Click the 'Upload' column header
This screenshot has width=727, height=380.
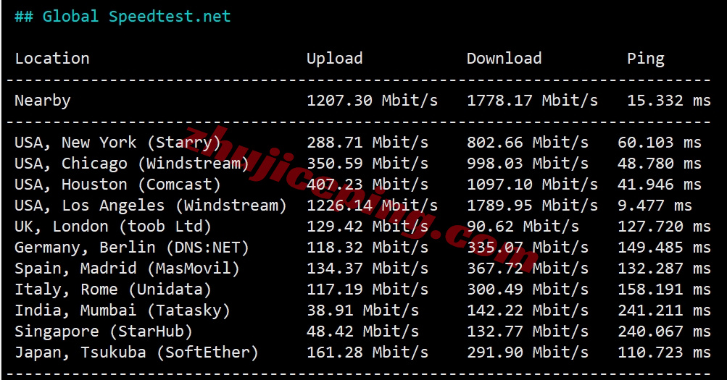[x=334, y=59]
